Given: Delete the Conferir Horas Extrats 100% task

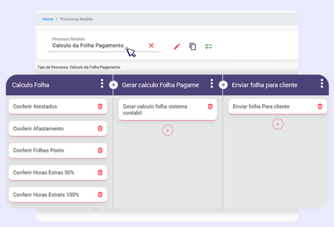Looking at the screenshot, I should pos(100,195).
